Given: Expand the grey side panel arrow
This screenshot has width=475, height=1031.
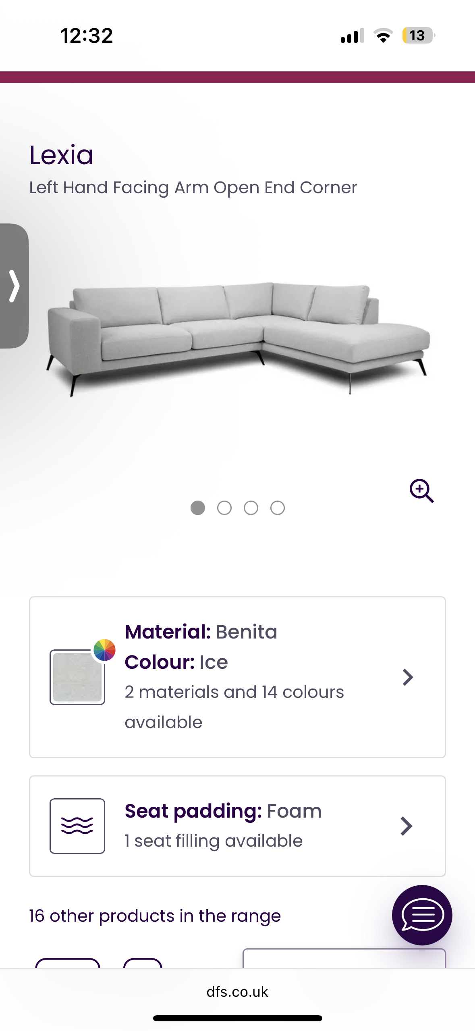Looking at the screenshot, I should (x=14, y=286).
